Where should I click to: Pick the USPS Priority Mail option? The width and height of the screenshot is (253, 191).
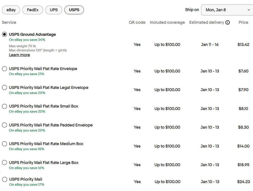pos(5,179)
